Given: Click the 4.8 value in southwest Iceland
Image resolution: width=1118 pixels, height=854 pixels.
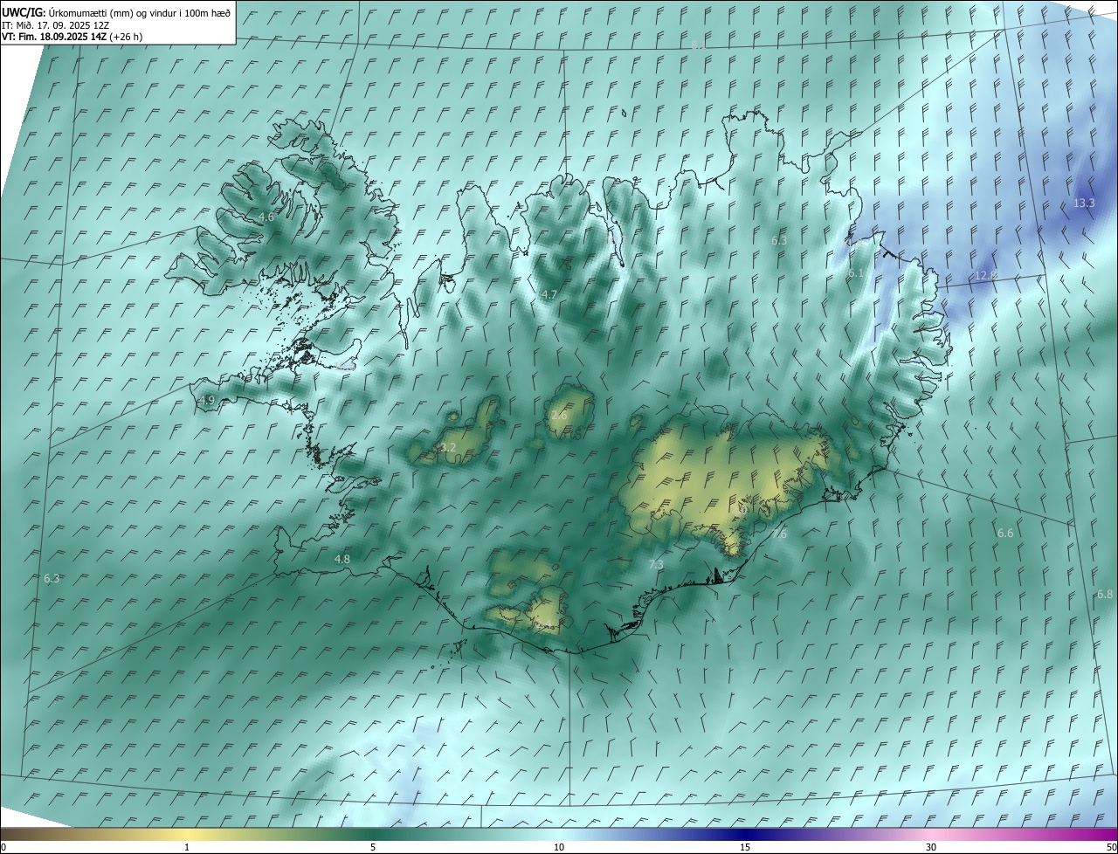Looking at the screenshot, I should coord(342,559).
